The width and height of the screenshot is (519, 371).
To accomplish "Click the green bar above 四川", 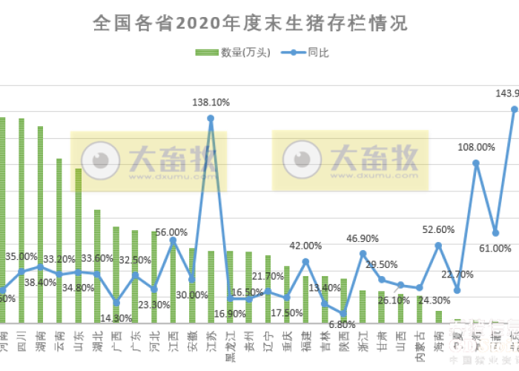I will pyautogui.click(x=22, y=220).
